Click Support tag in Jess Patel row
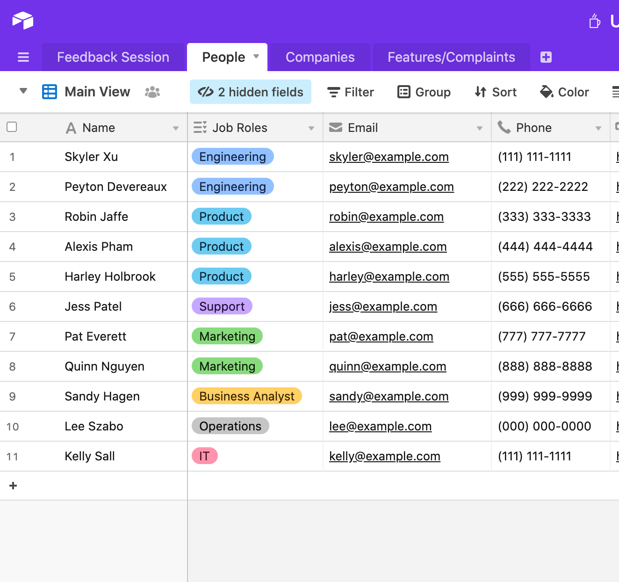 pos(222,306)
